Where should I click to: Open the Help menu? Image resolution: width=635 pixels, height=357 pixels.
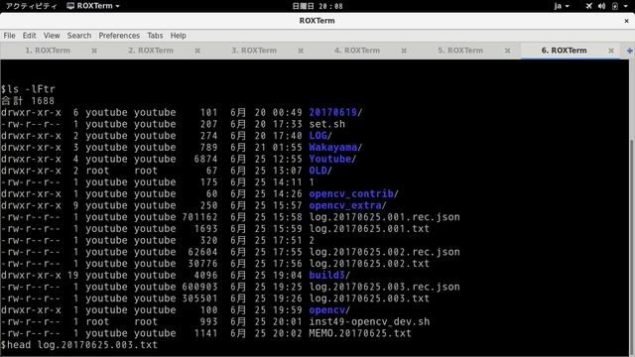[178, 36]
